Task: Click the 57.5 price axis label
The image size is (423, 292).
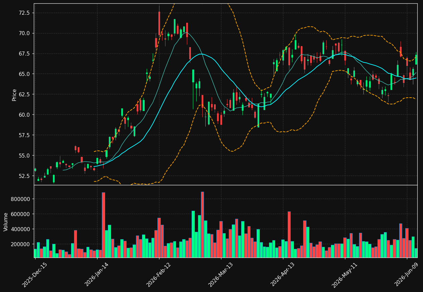Action: 24,135
